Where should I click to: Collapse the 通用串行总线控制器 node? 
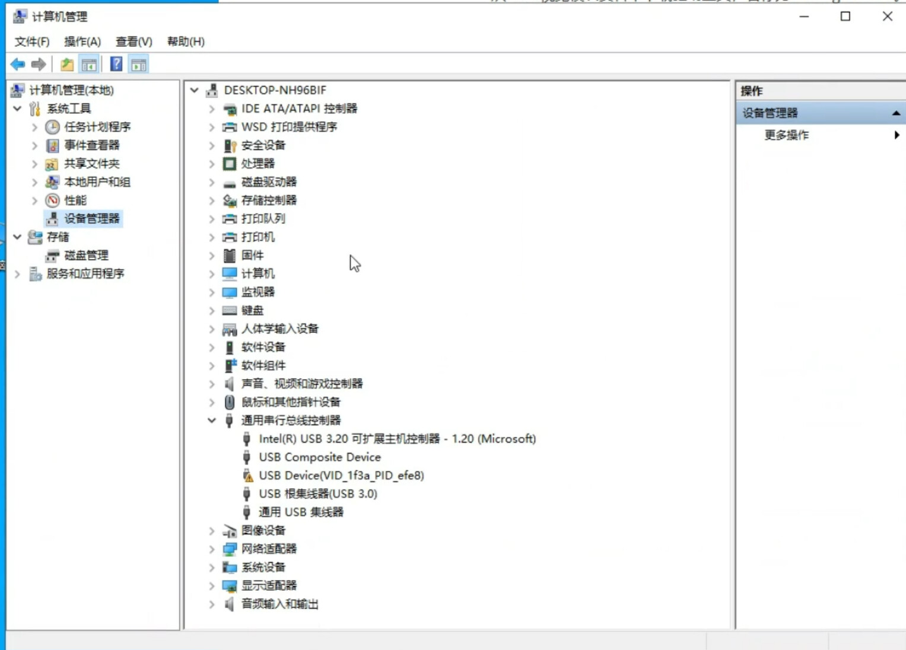(212, 420)
